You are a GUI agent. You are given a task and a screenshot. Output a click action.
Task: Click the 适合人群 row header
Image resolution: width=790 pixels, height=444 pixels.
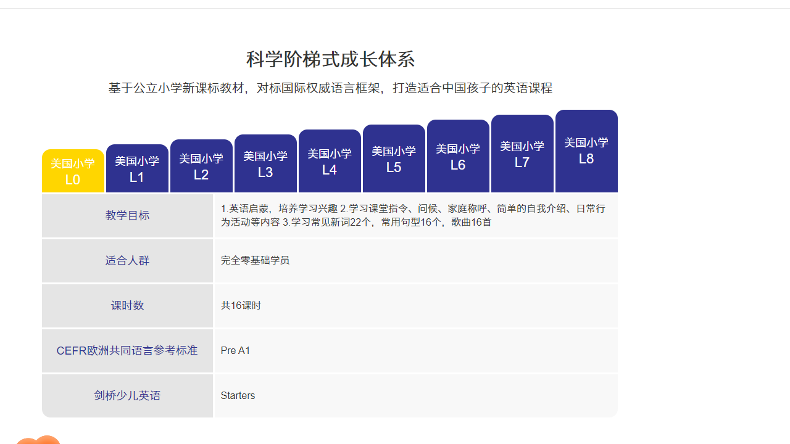(127, 260)
